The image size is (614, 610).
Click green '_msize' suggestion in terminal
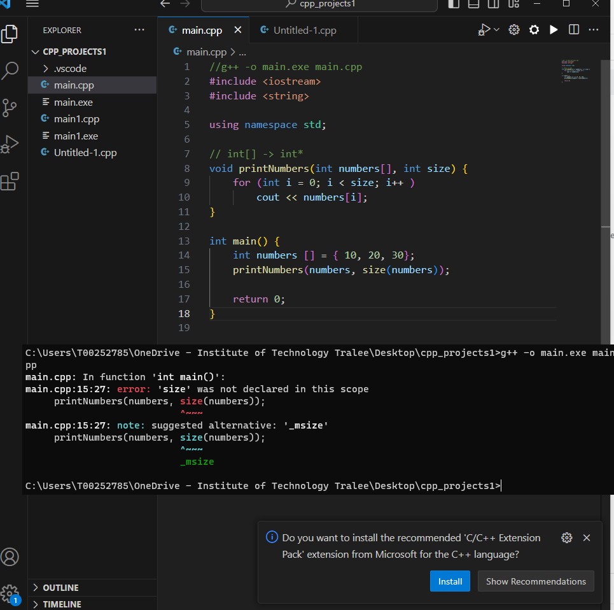pyautogui.click(x=197, y=462)
